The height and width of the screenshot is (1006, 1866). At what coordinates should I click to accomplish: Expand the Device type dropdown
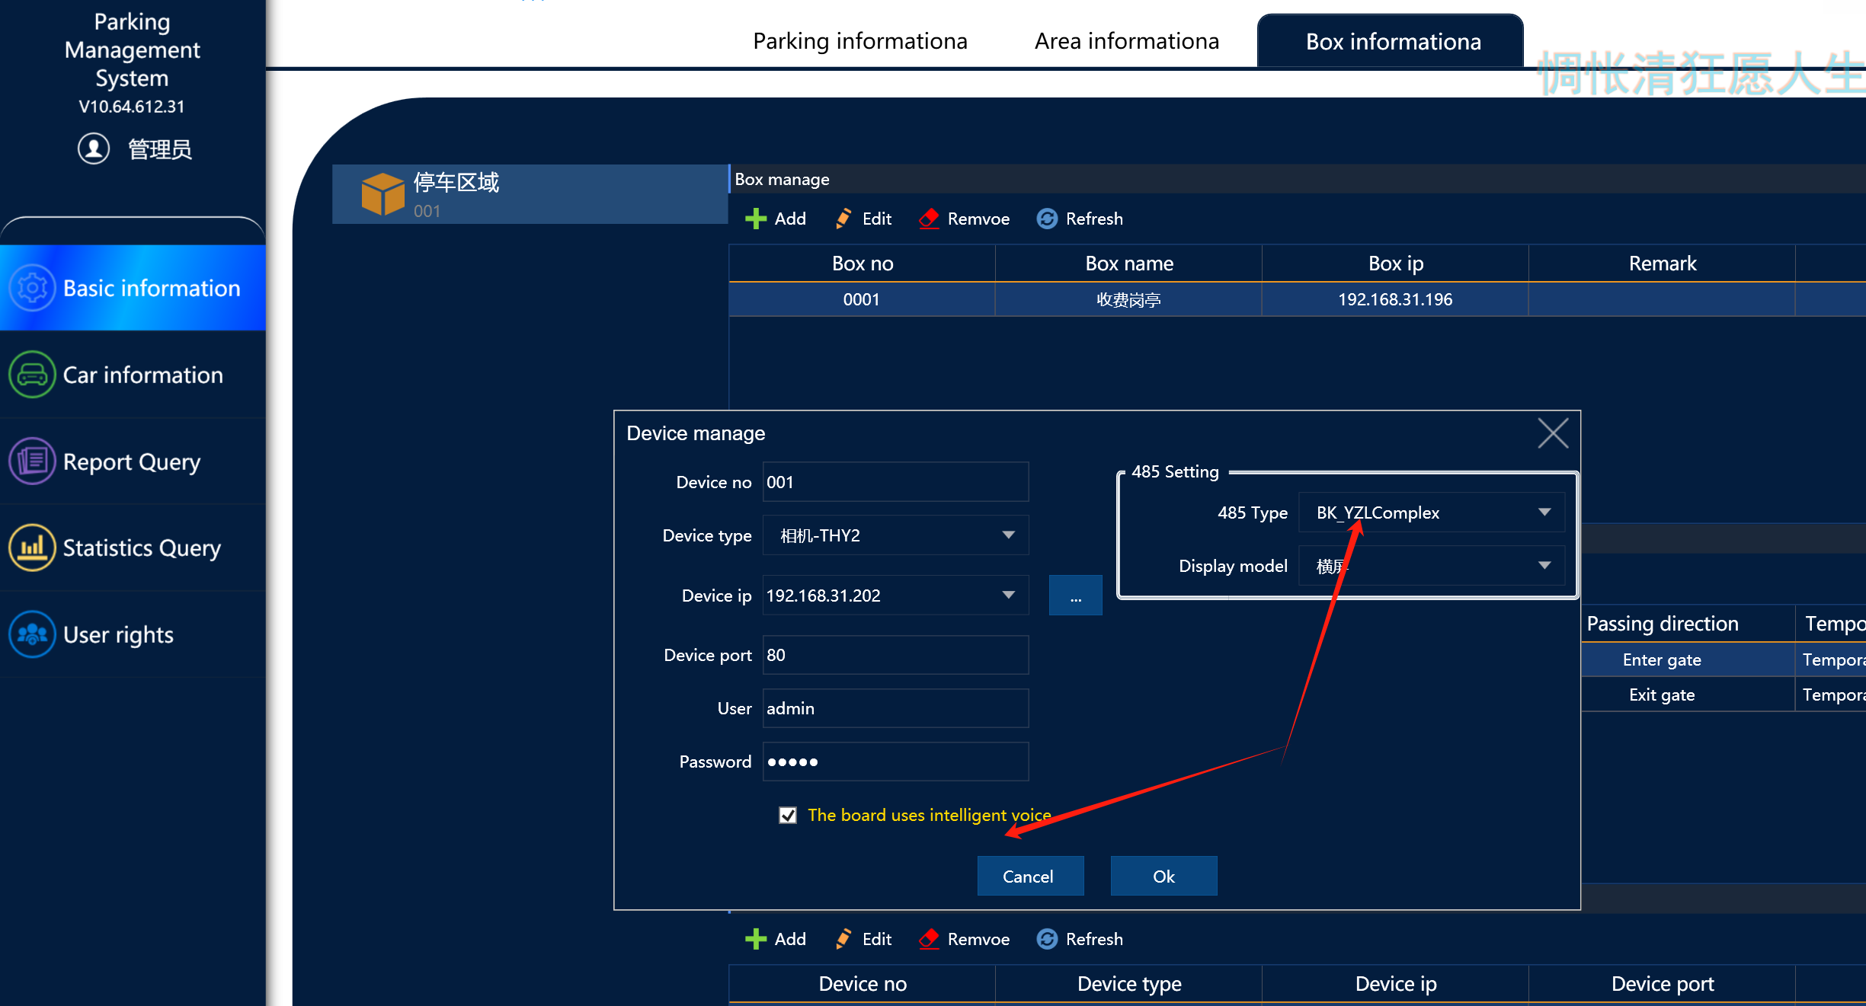point(1008,535)
